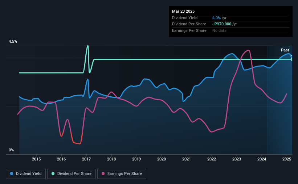
Task: Select the 2022 x-axis label
Action: pos(212,159)
